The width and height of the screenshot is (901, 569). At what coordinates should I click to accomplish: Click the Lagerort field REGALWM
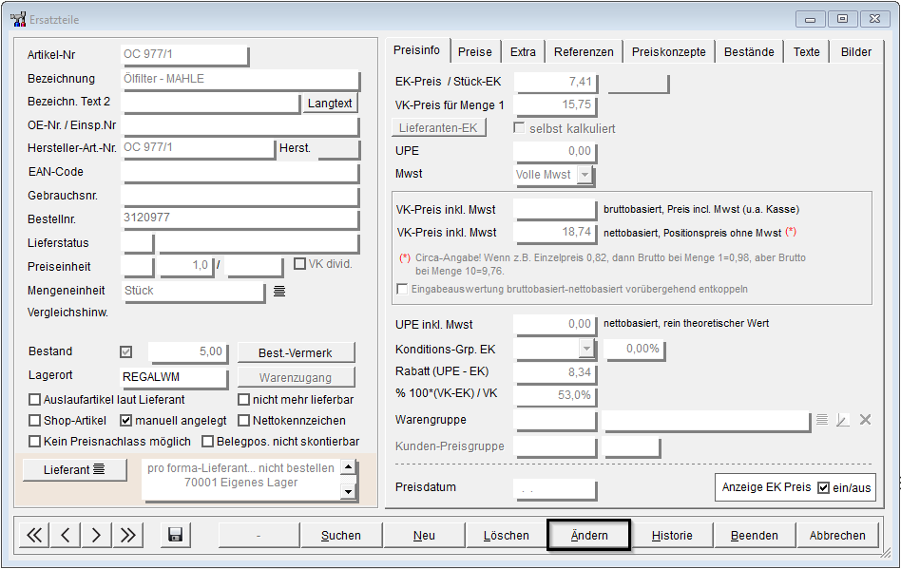(x=174, y=377)
